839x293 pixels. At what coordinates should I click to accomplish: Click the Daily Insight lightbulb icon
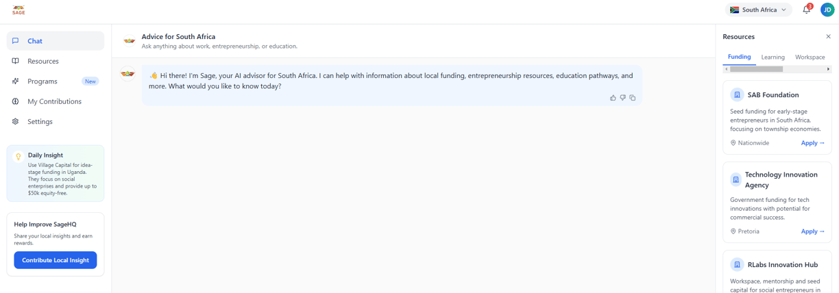(x=19, y=156)
